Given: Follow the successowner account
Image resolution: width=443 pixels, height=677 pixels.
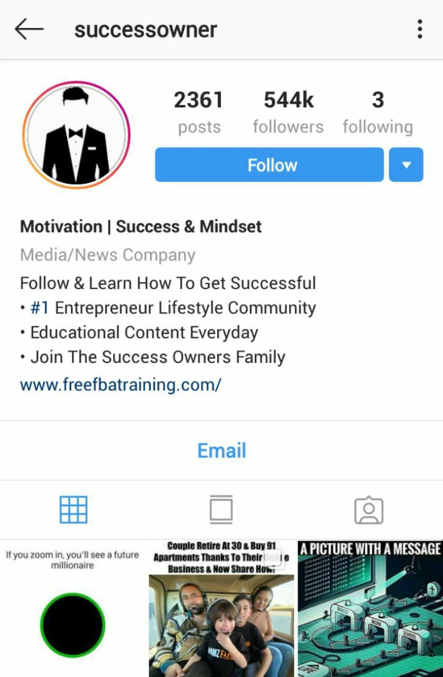Looking at the screenshot, I should [269, 164].
